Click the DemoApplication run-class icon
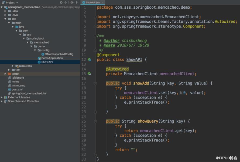This screenshot has height=162, width=240. (39, 58)
